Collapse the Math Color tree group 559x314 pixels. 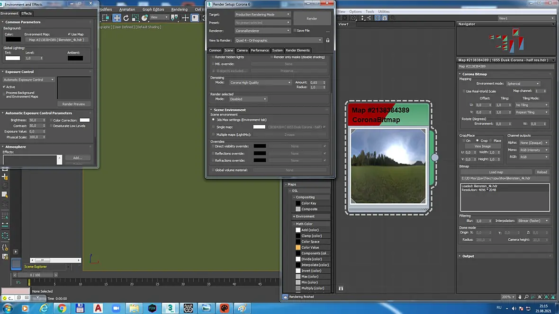[x=294, y=224]
